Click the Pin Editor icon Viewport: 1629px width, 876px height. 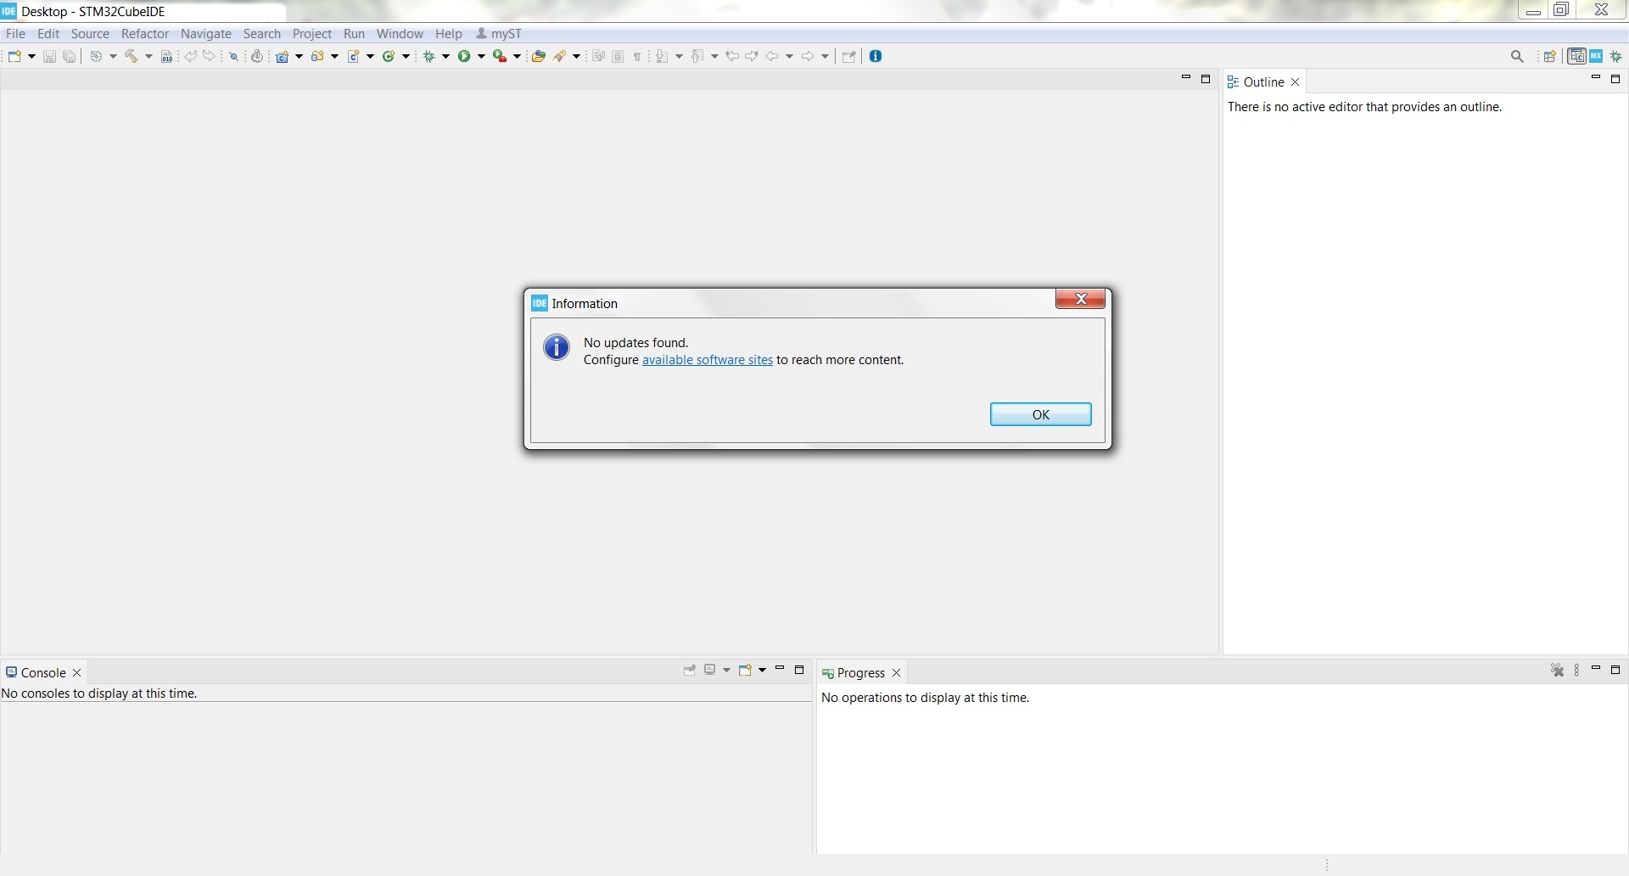[x=848, y=56]
